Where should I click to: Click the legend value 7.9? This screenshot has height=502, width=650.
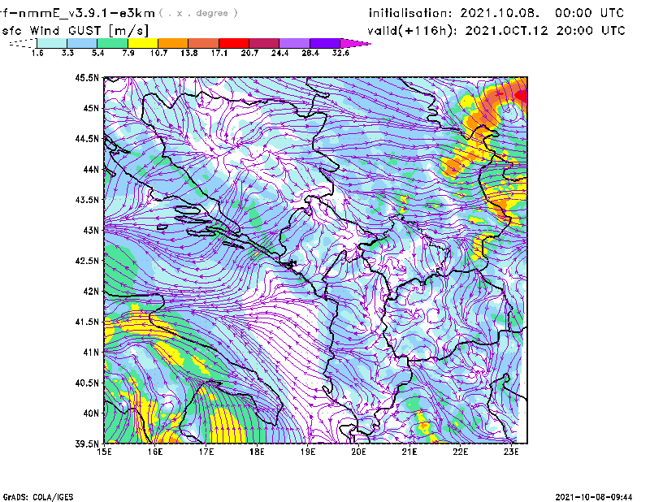tap(128, 53)
